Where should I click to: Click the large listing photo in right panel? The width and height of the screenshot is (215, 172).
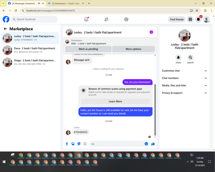[x=184, y=35]
